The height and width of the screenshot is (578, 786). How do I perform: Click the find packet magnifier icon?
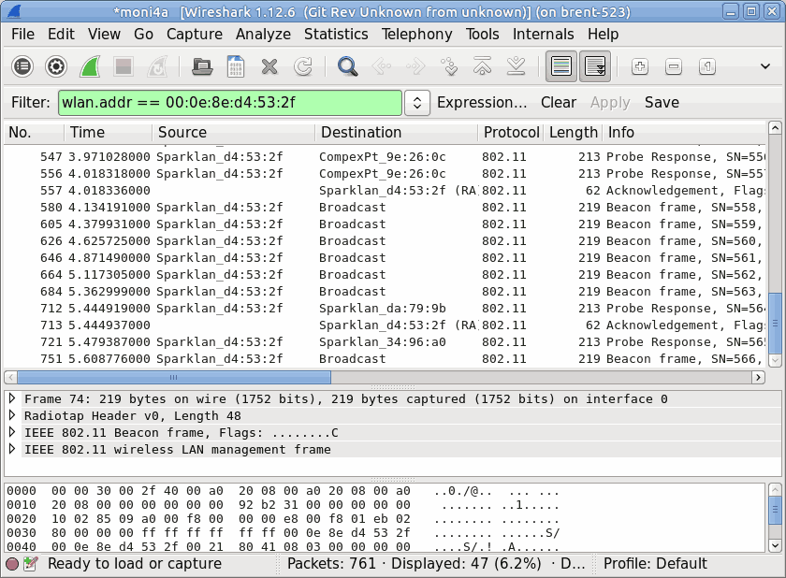tap(347, 66)
